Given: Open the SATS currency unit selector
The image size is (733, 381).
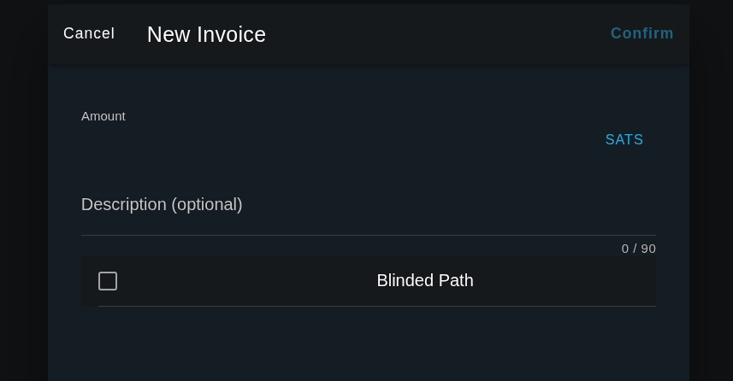Looking at the screenshot, I should click(624, 140).
